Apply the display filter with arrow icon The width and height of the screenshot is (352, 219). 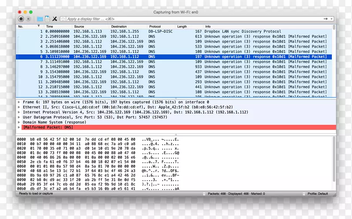pyautogui.click(x=326, y=19)
